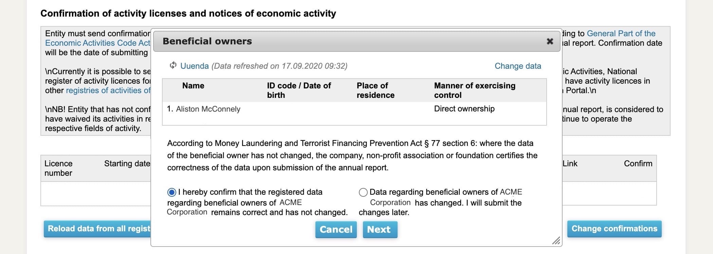
Task: Click the Uuenda refresh link
Action: (194, 66)
